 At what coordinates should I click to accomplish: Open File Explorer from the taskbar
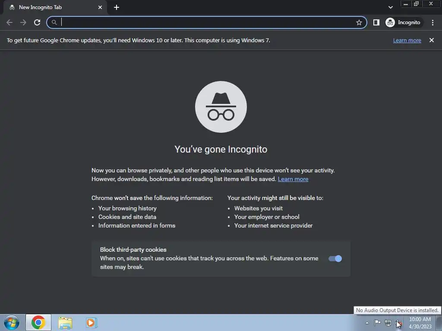pos(65,323)
